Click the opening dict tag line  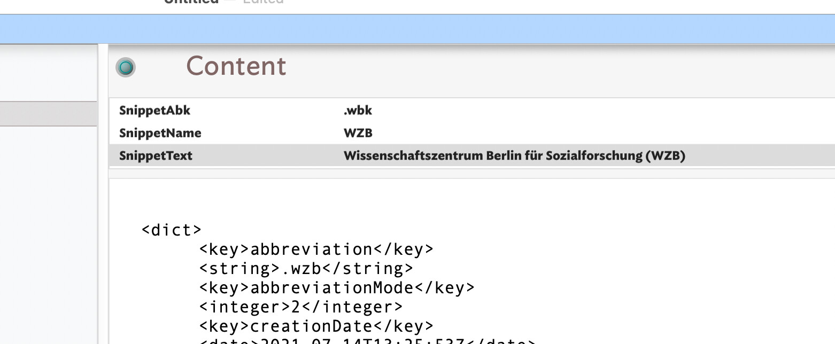[x=172, y=230]
